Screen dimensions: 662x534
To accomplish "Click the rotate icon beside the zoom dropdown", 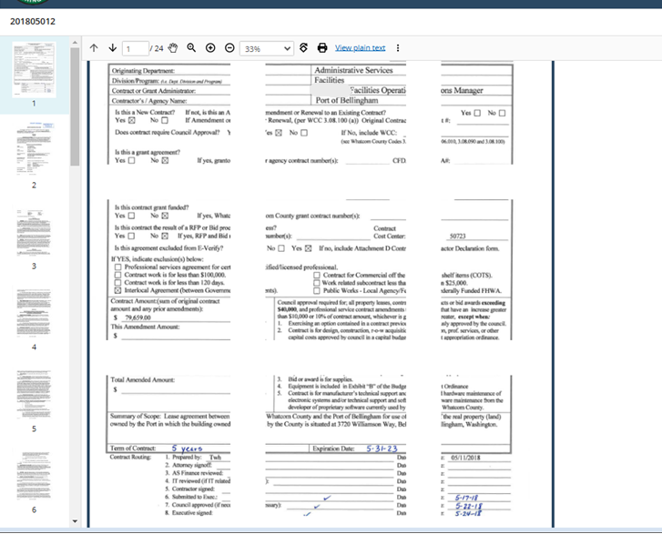I will point(304,47).
